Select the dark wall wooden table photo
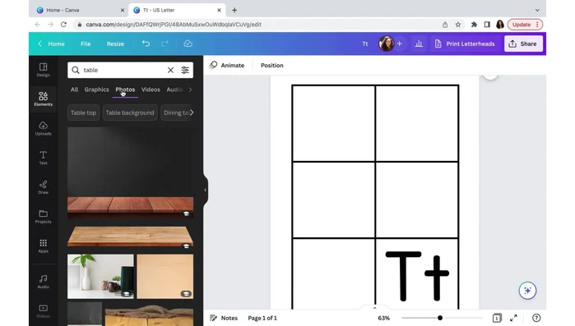Image resolution: width=575 pixels, height=326 pixels. click(130, 172)
